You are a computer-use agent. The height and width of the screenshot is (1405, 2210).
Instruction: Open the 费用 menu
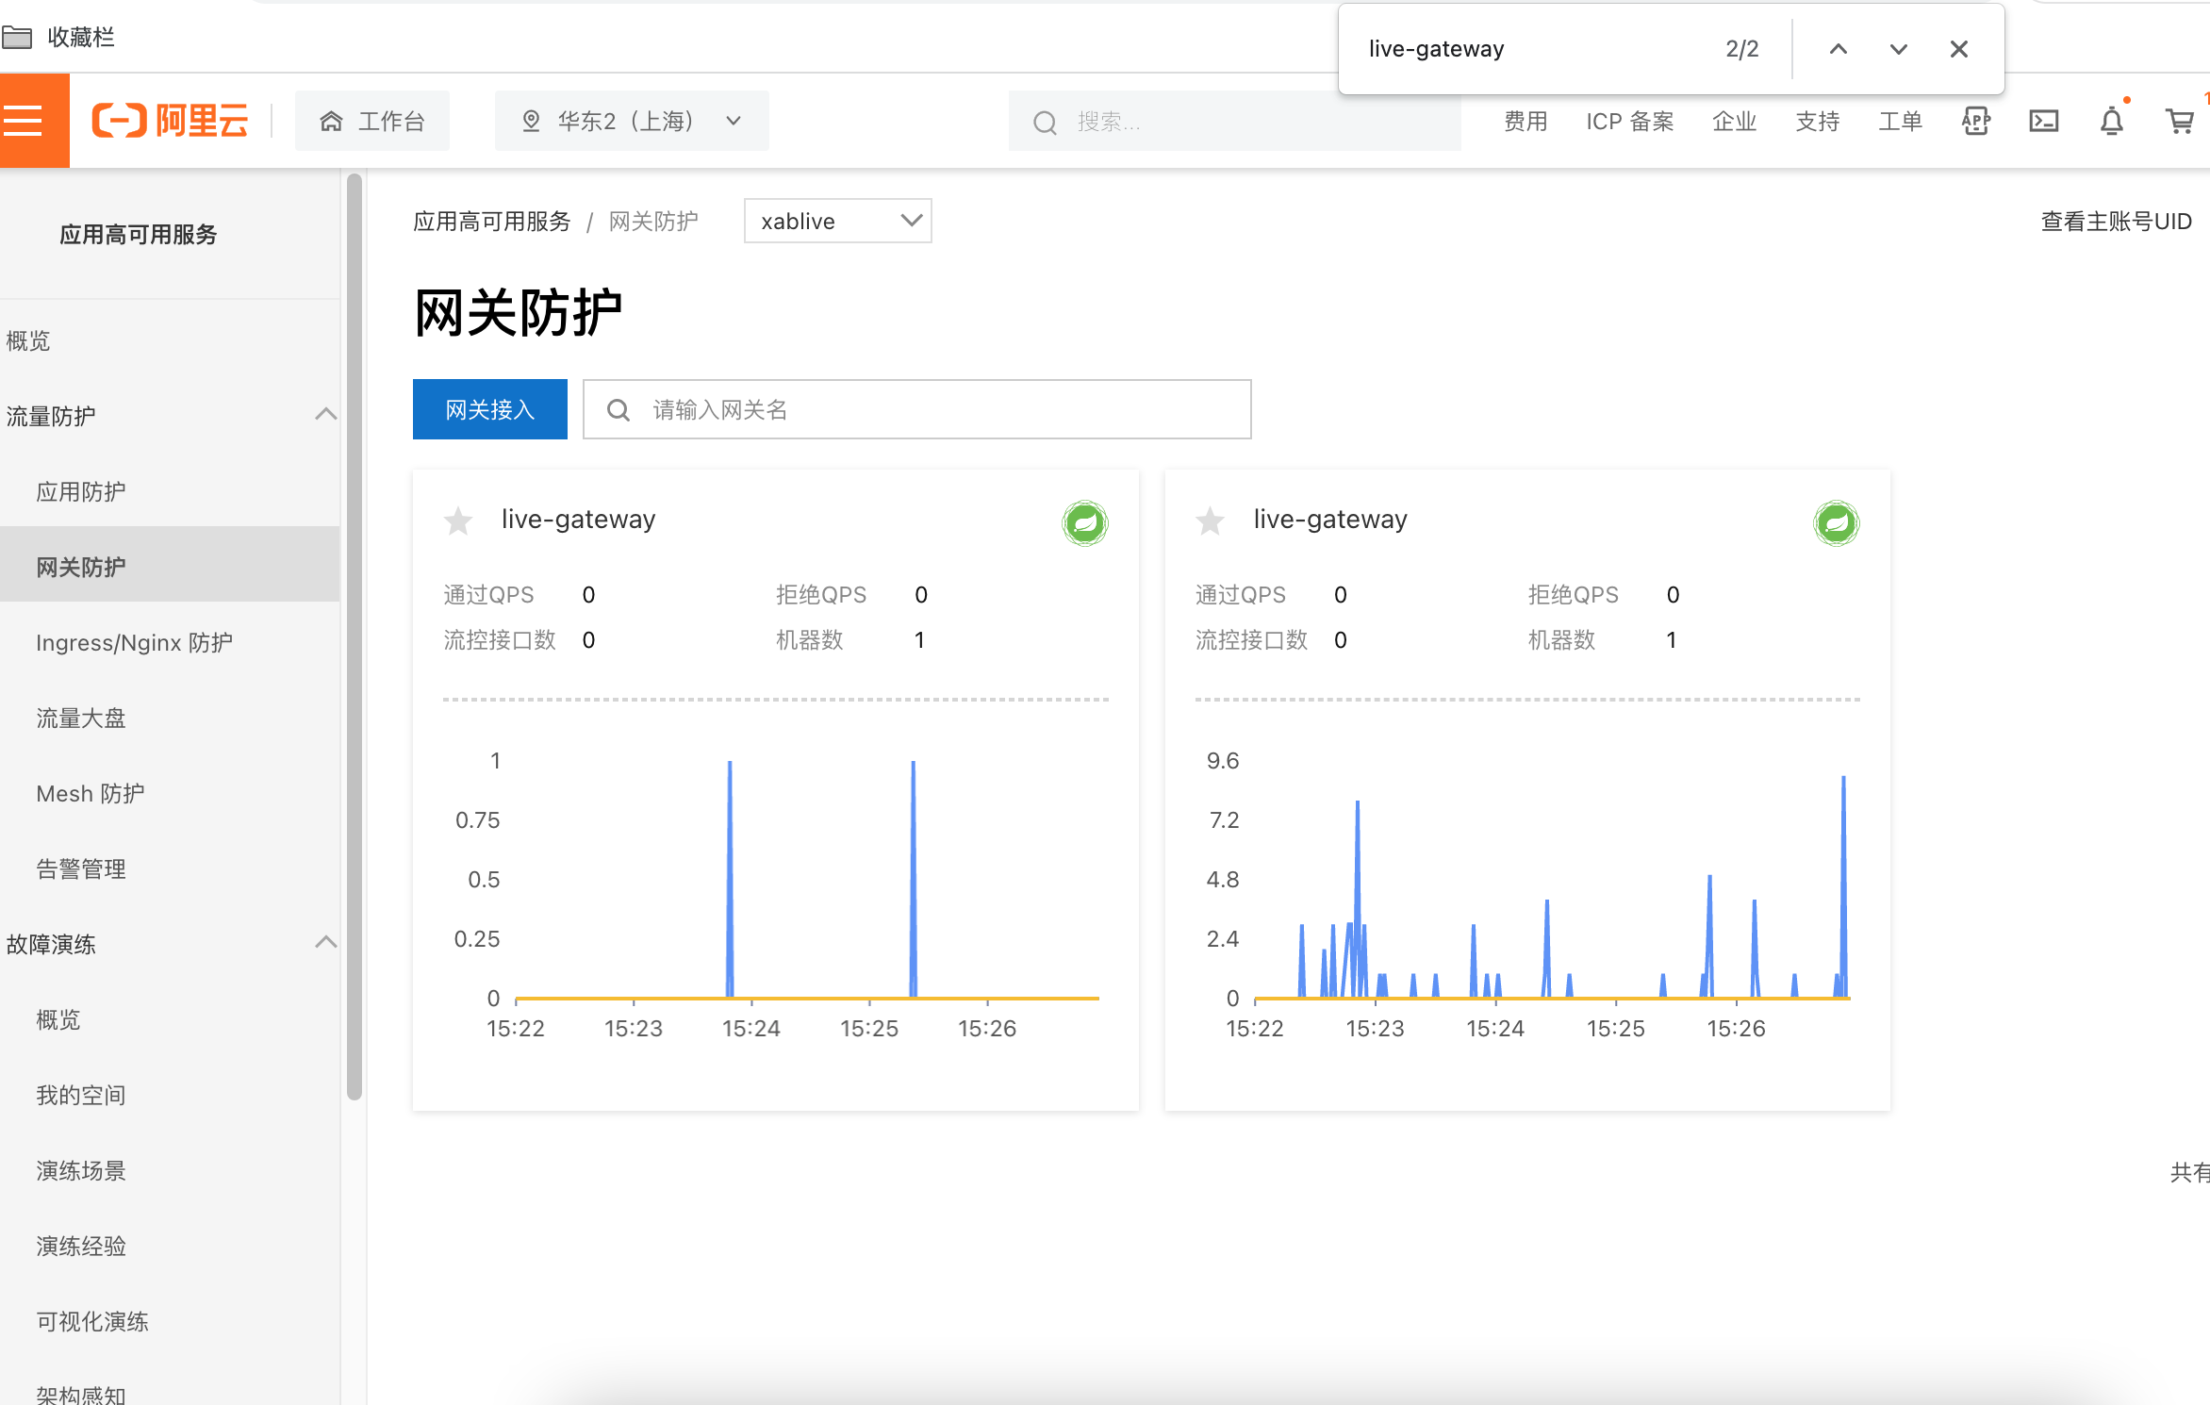click(1525, 121)
